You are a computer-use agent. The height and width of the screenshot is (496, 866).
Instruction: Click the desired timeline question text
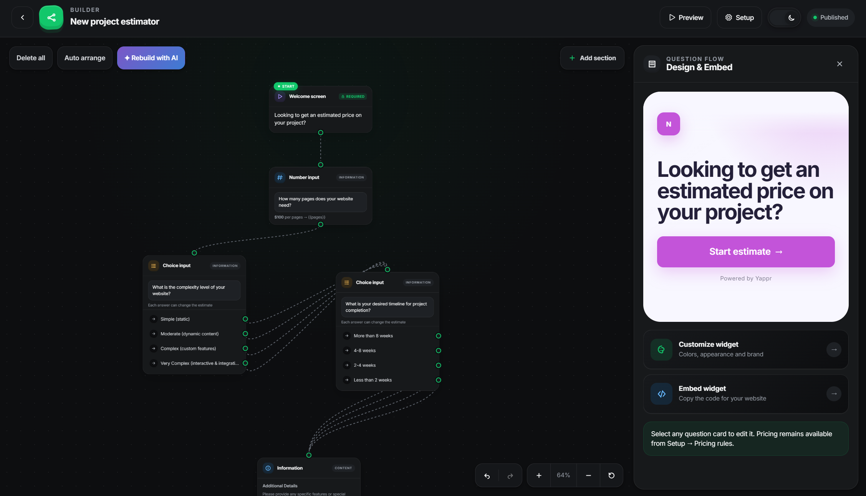[387, 307]
